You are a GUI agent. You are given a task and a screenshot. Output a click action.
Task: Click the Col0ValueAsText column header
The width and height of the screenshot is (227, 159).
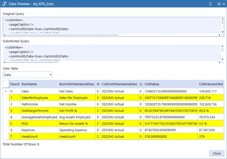point(211,84)
